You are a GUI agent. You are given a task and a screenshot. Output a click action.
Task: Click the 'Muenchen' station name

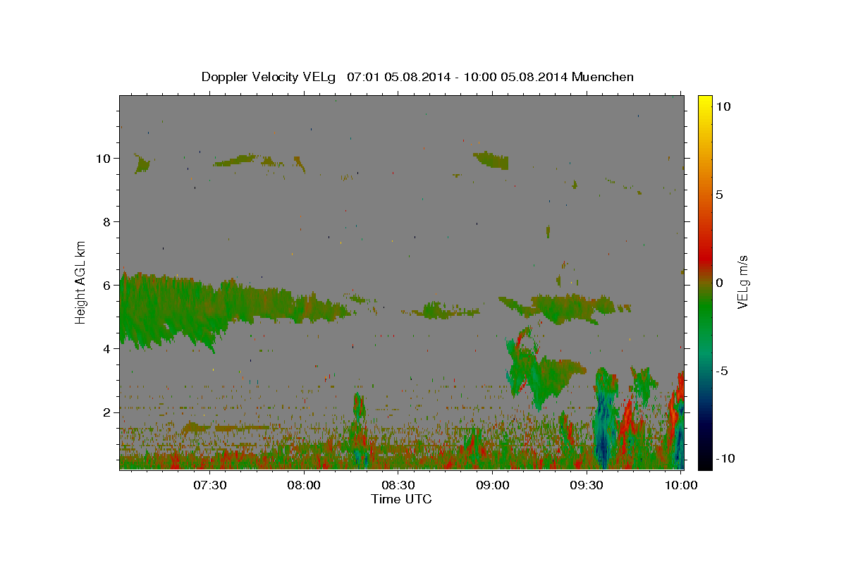[x=603, y=77]
